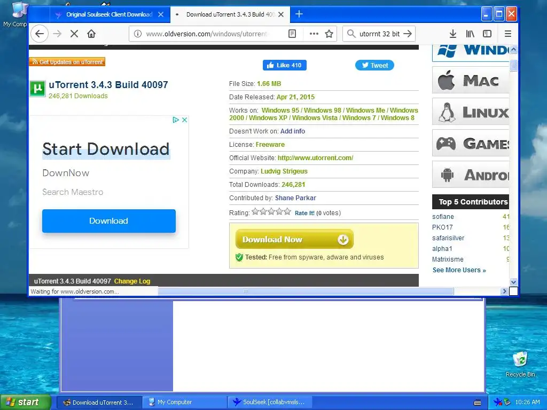Viewport: 547px width, 410px height.
Task: Open the Firefox library
Action: 470,34
